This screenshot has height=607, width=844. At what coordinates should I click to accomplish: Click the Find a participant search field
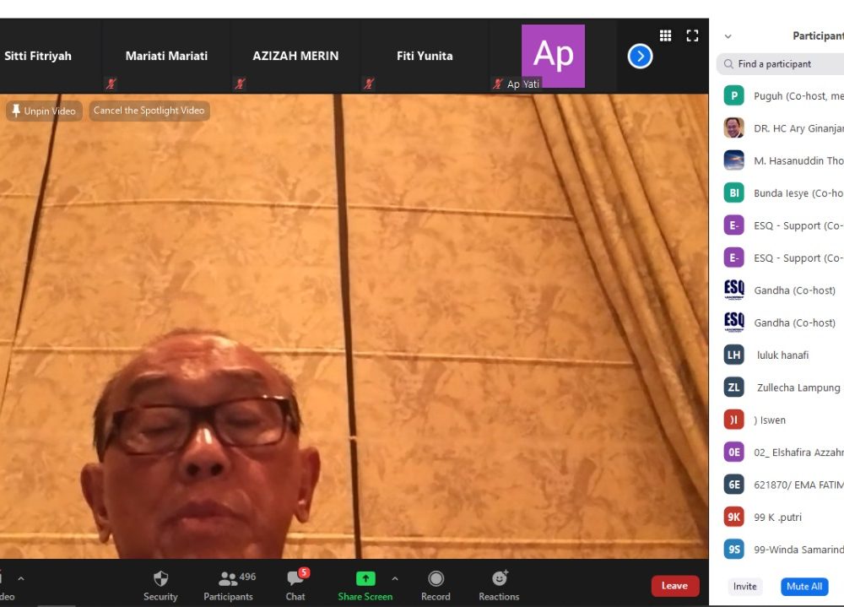[785, 64]
